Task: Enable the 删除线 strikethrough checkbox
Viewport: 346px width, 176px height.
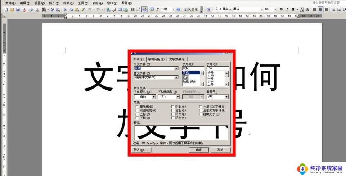Action: point(137,107)
